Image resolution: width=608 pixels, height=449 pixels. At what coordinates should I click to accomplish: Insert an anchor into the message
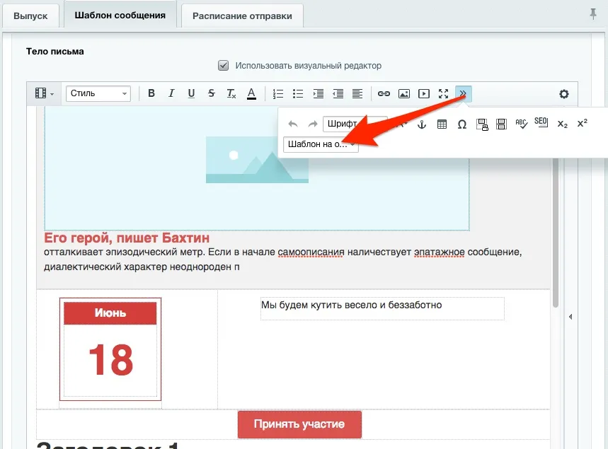[x=423, y=123]
